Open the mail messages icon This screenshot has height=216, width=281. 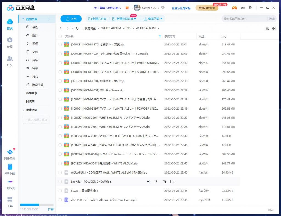[243, 8]
